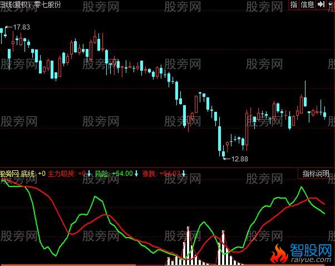
Task: Click the 底线 indicator value label
Action: tap(33, 174)
